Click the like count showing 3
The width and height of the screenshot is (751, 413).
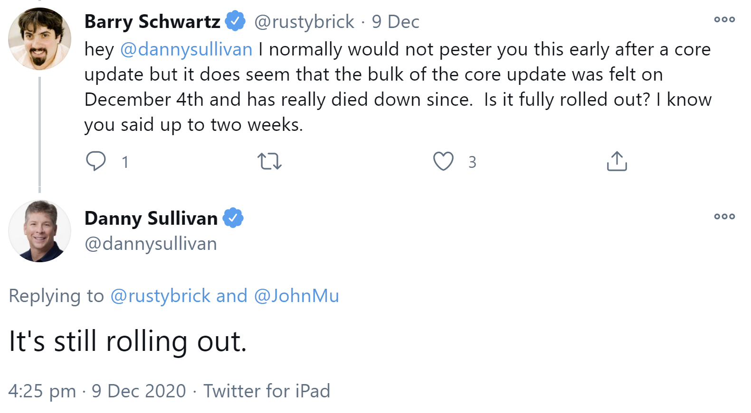[x=472, y=162]
